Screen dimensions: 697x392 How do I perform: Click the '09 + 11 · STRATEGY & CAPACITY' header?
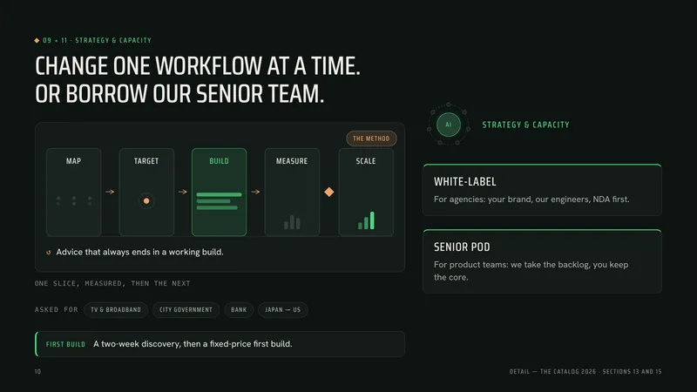point(97,40)
